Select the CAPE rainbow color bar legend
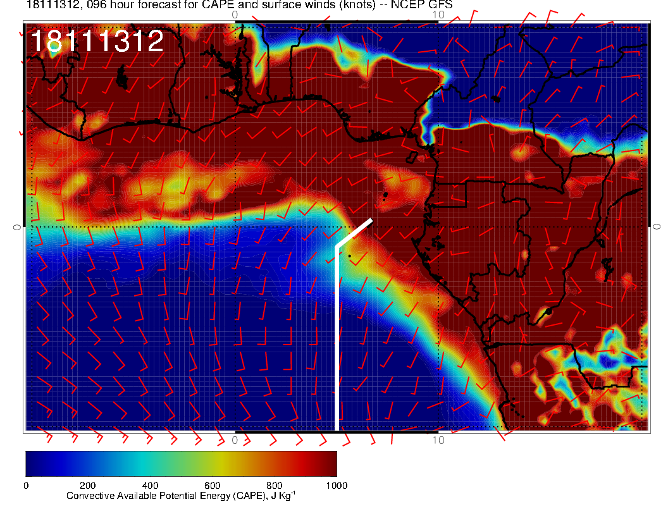The height and width of the screenshot is (516, 668). point(181,464)
